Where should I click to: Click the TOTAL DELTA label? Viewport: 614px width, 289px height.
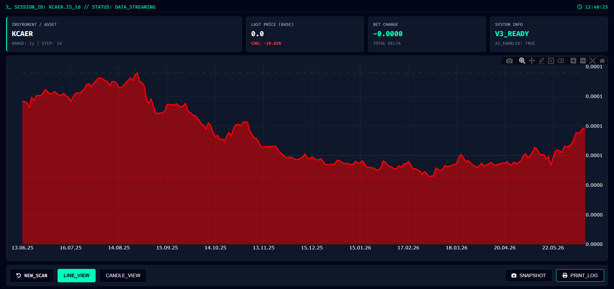point(386,43)
